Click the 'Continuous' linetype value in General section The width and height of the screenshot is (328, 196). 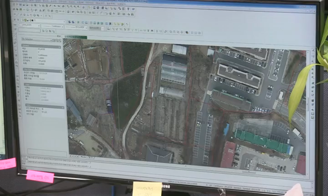click(43, 55)
